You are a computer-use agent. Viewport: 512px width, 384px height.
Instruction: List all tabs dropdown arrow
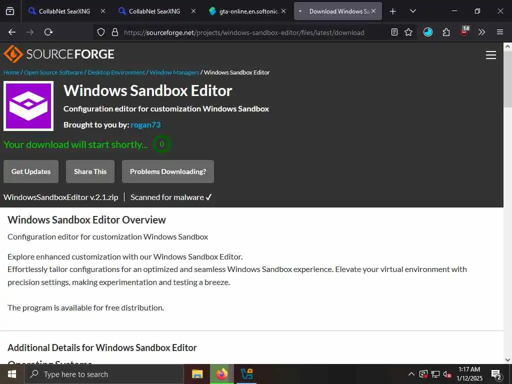pos(412,11)
